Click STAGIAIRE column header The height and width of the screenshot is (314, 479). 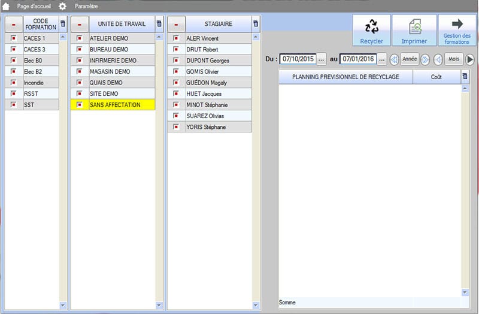219,24
